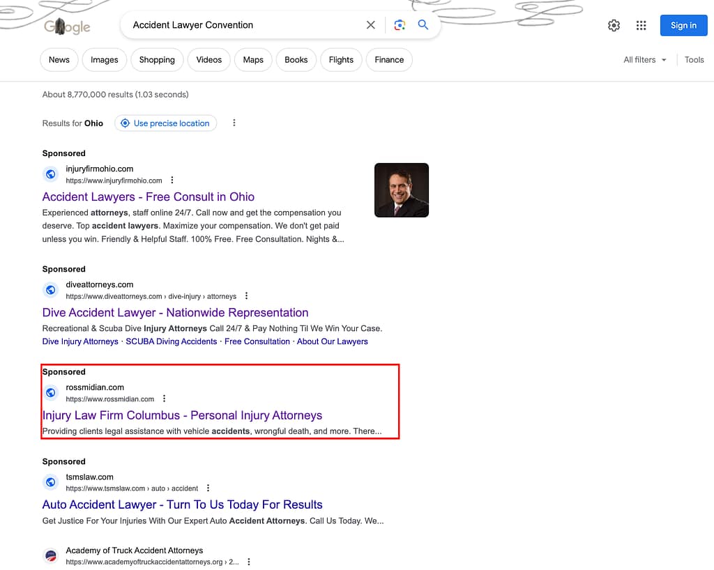
Task: Open Dive Accident Lawyer - Nationwide Representation
Action: (x=175, y=312)
